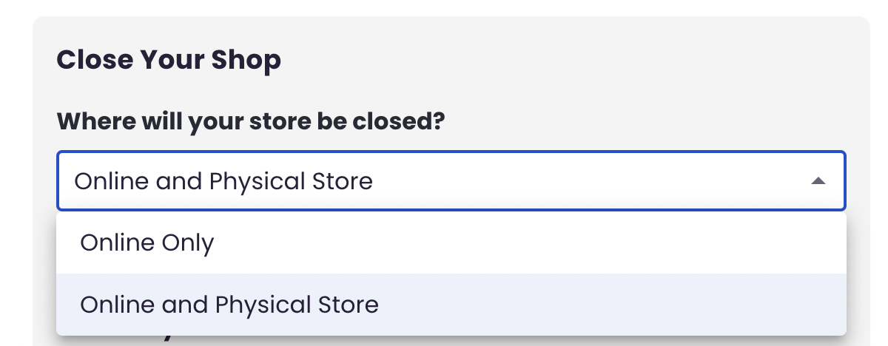Click the last item in the options list

tap(451, 305)
